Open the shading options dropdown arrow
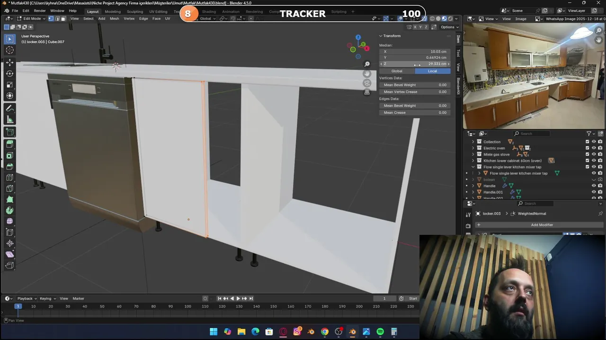Screen dimensions: 606x340 456,18
